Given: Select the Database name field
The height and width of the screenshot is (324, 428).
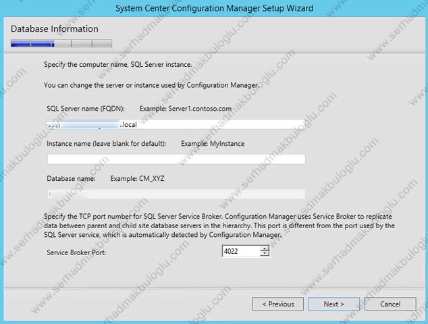Looking at the screenshot, I should pos(176,194).
